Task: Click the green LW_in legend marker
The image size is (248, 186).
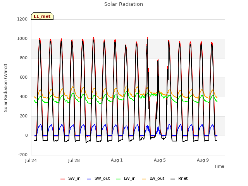Action: coord(119,179)
